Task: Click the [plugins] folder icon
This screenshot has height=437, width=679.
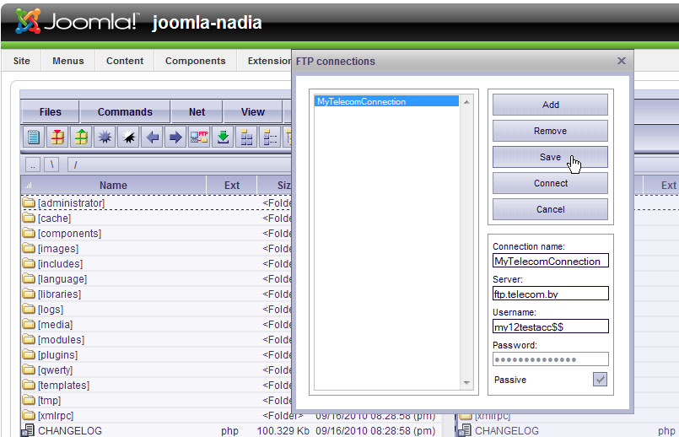Action: 29,354
